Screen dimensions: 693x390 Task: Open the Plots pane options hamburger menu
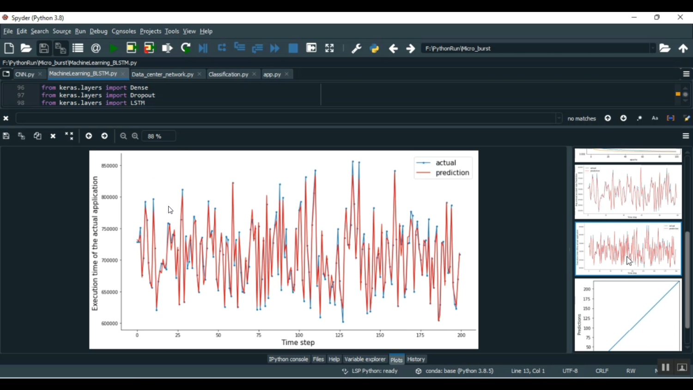point(686,136)
